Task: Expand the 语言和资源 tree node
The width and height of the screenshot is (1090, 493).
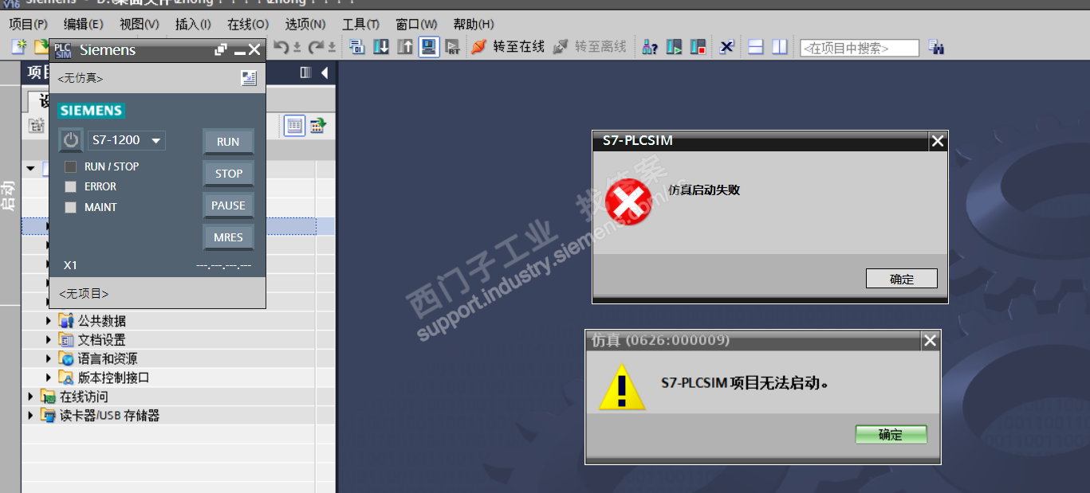Action: 49,359
